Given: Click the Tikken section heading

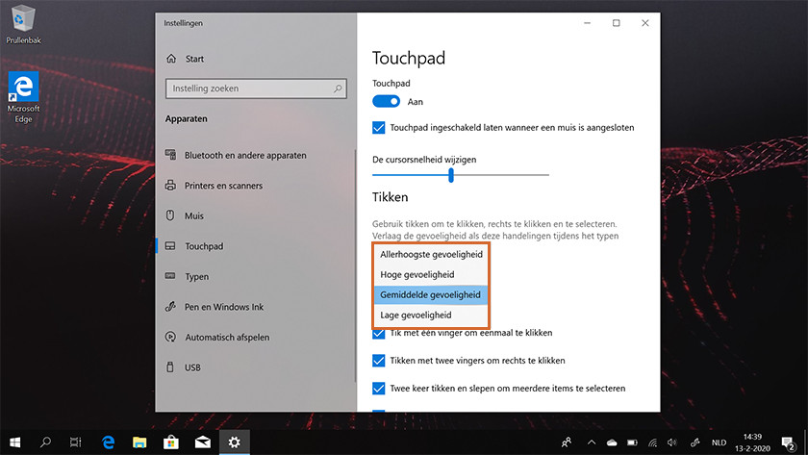Looking at the screenshot, I should pyautogui.click(x=391, y=197).
